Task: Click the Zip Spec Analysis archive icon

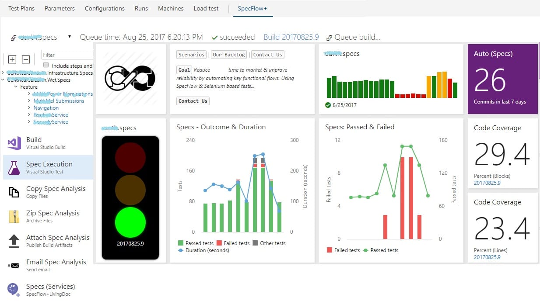Action: [14, 217]
